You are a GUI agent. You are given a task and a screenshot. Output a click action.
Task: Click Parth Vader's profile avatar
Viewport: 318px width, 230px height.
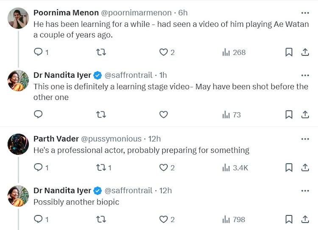click(x=18, y=144)
